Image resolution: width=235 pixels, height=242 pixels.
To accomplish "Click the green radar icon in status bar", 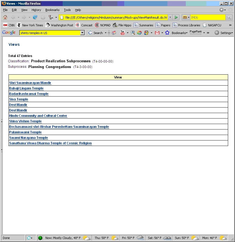I will pyautogui.click(x=40, y=238).
